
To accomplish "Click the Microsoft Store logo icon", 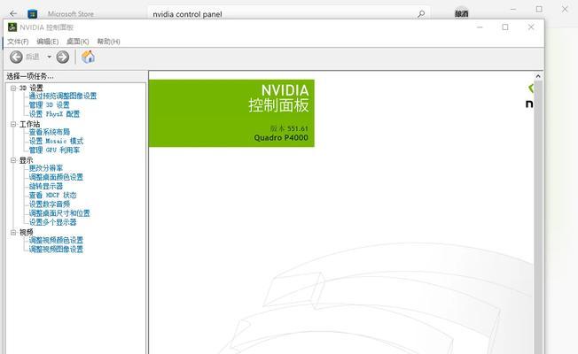I will pyautogui.click(x=33, y=14).
